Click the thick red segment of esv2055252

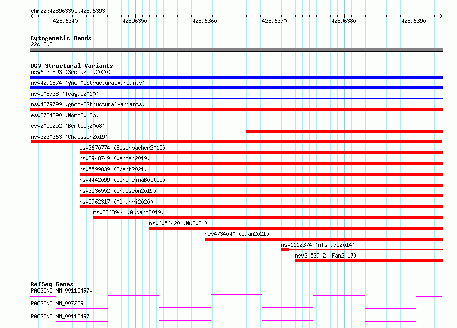point(345,131)
